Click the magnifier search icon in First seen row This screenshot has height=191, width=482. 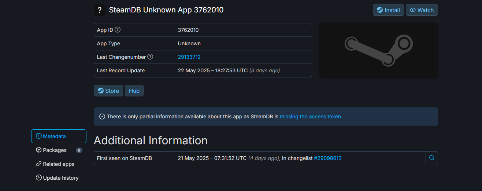click(x=432, y=158)
